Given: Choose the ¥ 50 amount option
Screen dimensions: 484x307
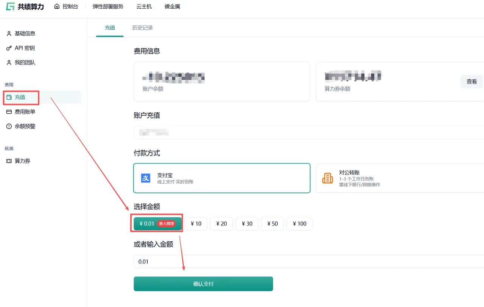Looking at the screenshot, I should tap(272, 224).
